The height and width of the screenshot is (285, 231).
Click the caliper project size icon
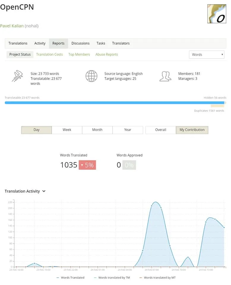coord(18,76)
